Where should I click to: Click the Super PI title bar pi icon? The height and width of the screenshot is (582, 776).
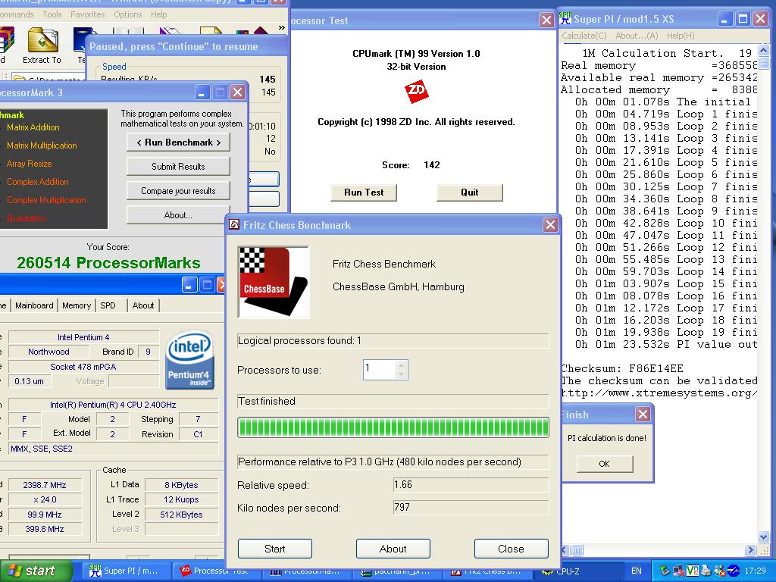point(565,19)
